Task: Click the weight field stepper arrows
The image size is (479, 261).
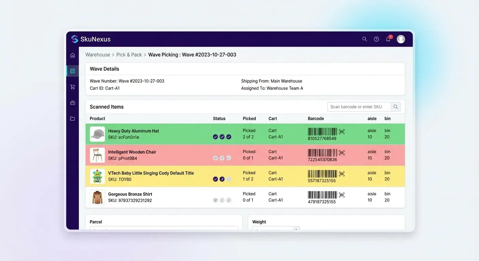Action: pos(296,229)
